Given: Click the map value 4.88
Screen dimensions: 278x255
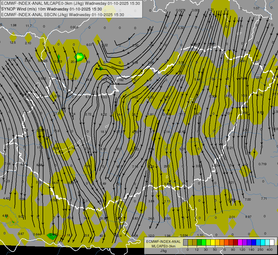Looking at the screenshot, I should pyautogui.click(x=5, y=216).
